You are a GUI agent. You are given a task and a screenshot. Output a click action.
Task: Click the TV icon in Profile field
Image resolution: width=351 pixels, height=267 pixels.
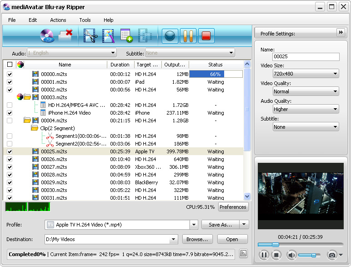click(x=50, y=225)
